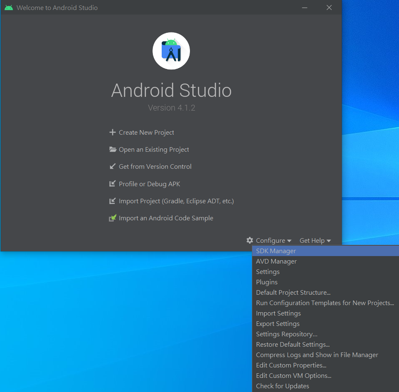Viewport: 399px width, 392px height.
Task: Click the Version 4.1.2 text
Action: [x=172, y=108]
